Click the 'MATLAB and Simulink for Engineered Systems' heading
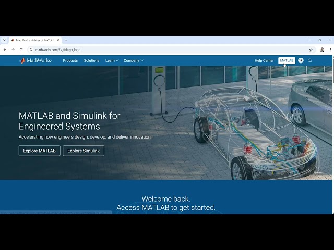The height and width of the screenshot is (250, 334). pyautogui.click(x=69, y=121)
